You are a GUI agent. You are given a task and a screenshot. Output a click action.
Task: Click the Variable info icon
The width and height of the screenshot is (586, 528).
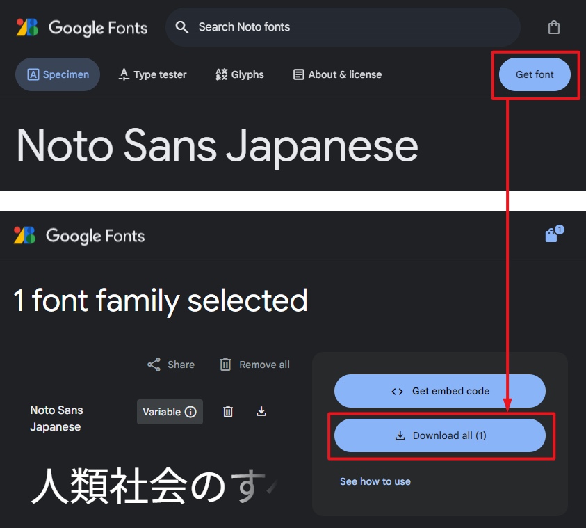pyautogui.click(x=190, y=412)
